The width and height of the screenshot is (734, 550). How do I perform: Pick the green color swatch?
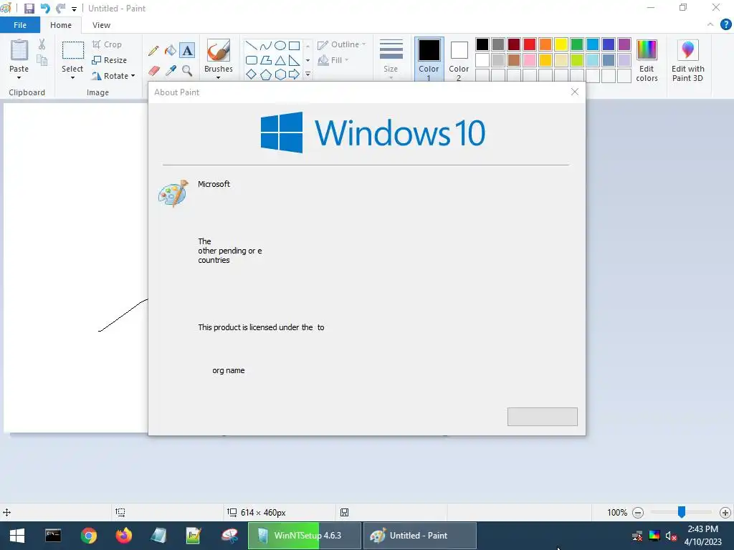click(577, 44)
